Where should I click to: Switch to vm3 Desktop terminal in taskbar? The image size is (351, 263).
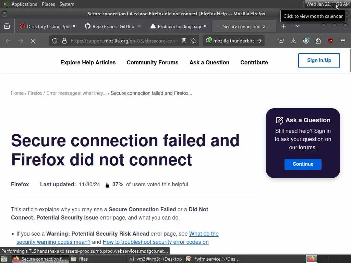point(155,259)
